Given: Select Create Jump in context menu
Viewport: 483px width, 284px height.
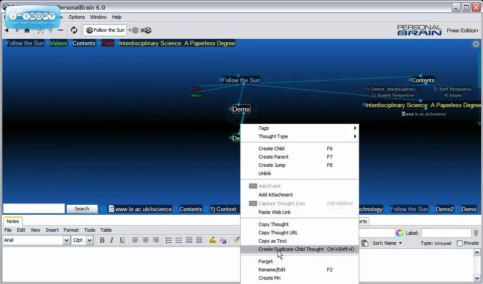Looking at the screenshot, I should click(299, 165).
